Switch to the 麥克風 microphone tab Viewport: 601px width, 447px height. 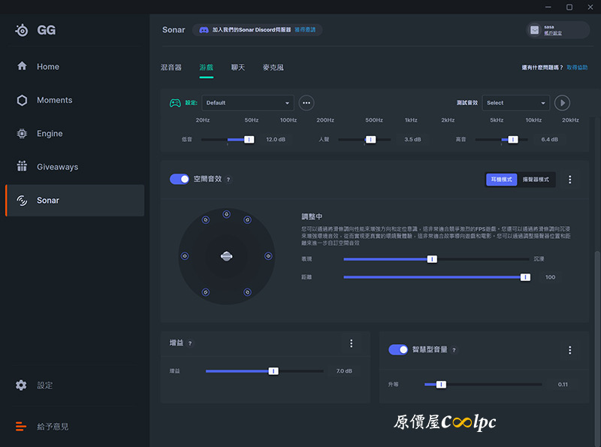click(273, 68)
